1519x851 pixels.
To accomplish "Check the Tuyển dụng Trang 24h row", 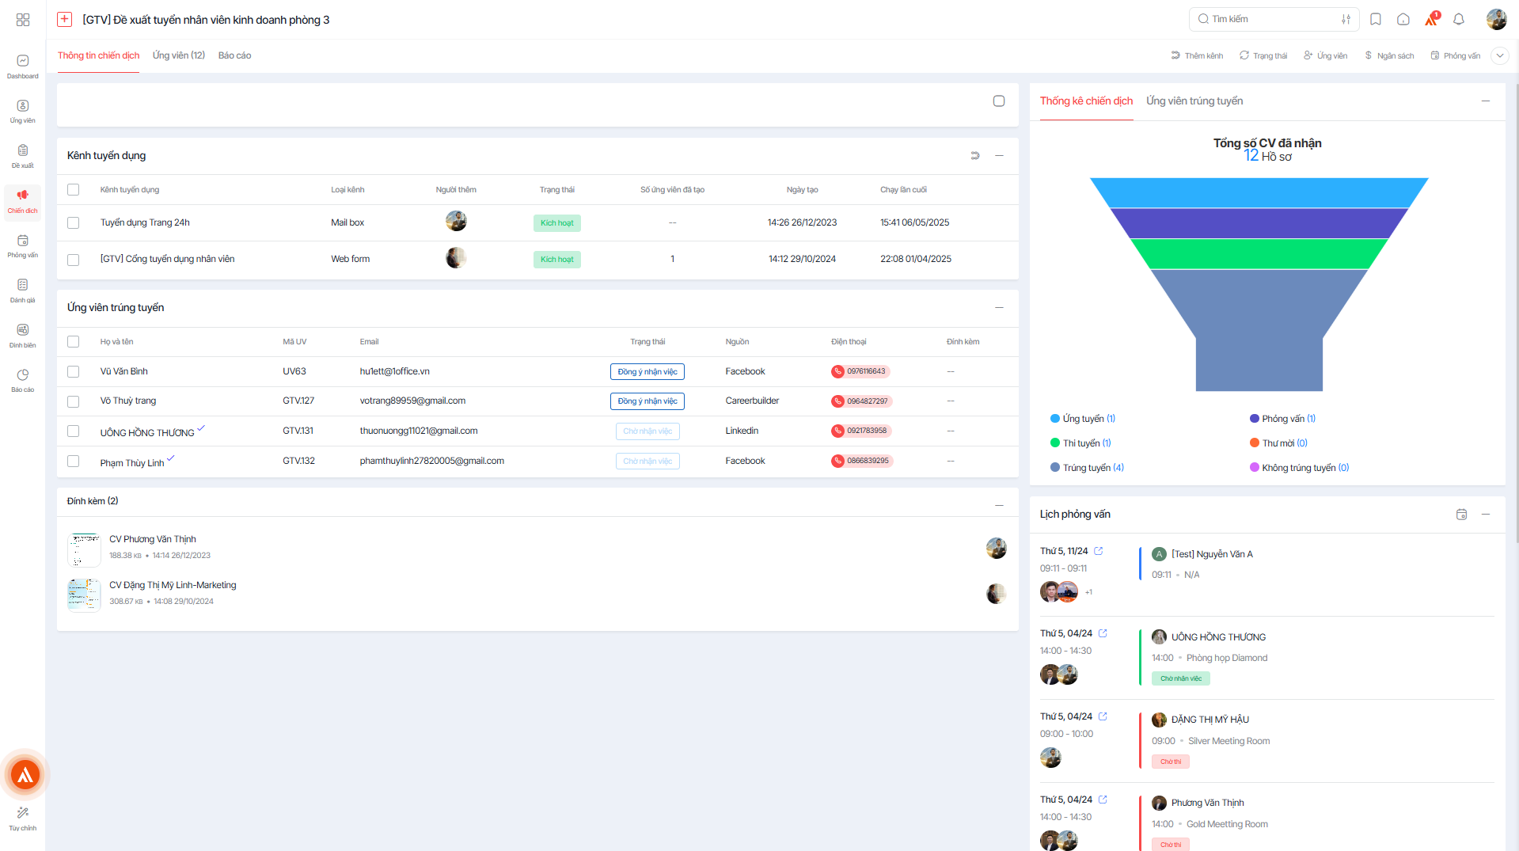I will pos(74,223).
